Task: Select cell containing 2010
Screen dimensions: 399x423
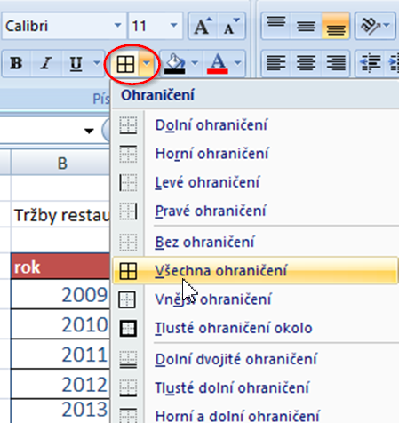Action: (60, 324)
